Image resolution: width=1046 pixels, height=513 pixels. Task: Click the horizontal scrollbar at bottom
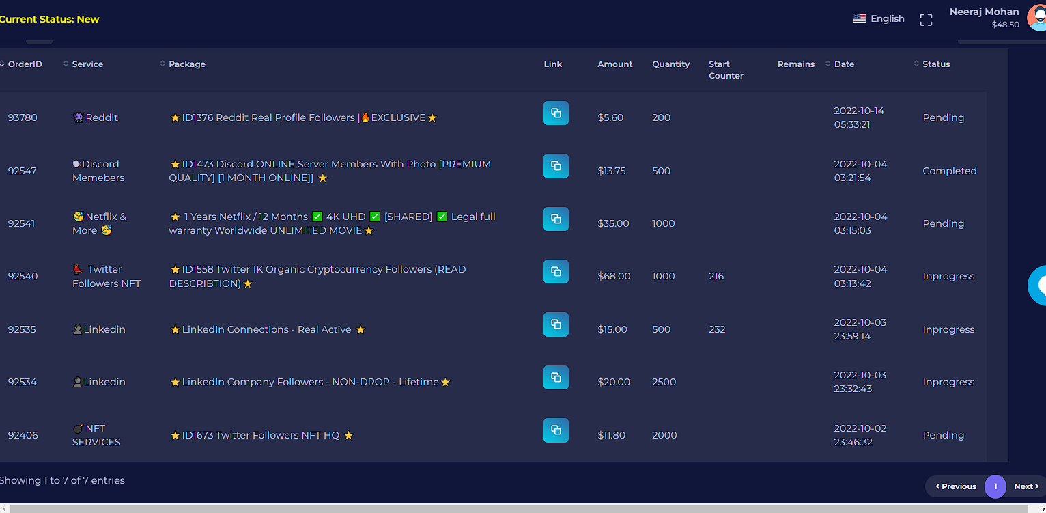click(x=519, y=508)
